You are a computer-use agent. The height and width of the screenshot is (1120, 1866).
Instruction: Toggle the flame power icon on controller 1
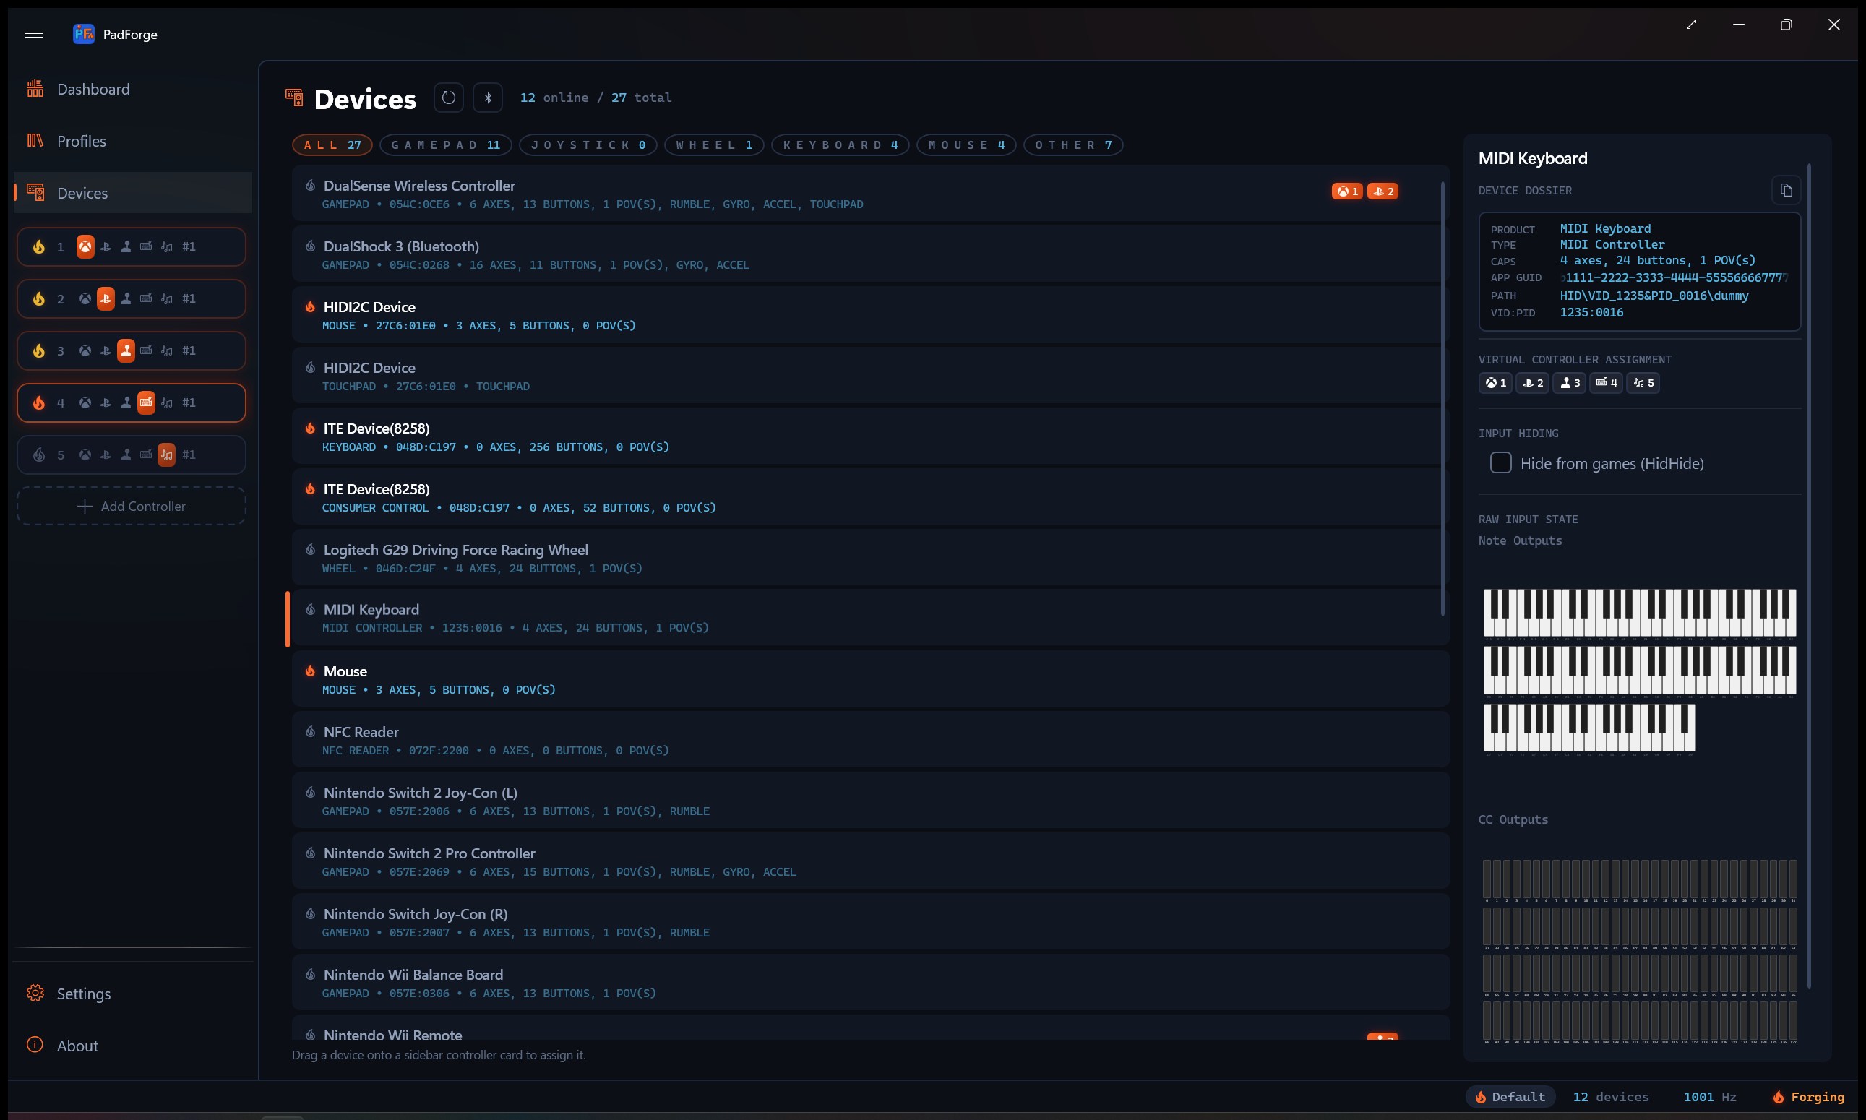tap(38, 247)
